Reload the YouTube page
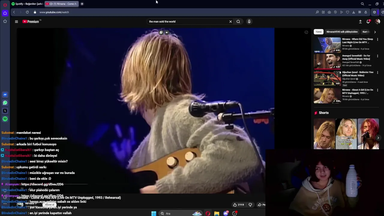 (27, 12)
